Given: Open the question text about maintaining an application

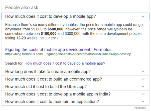Looking at the screenshot, I should click(52, 102).
